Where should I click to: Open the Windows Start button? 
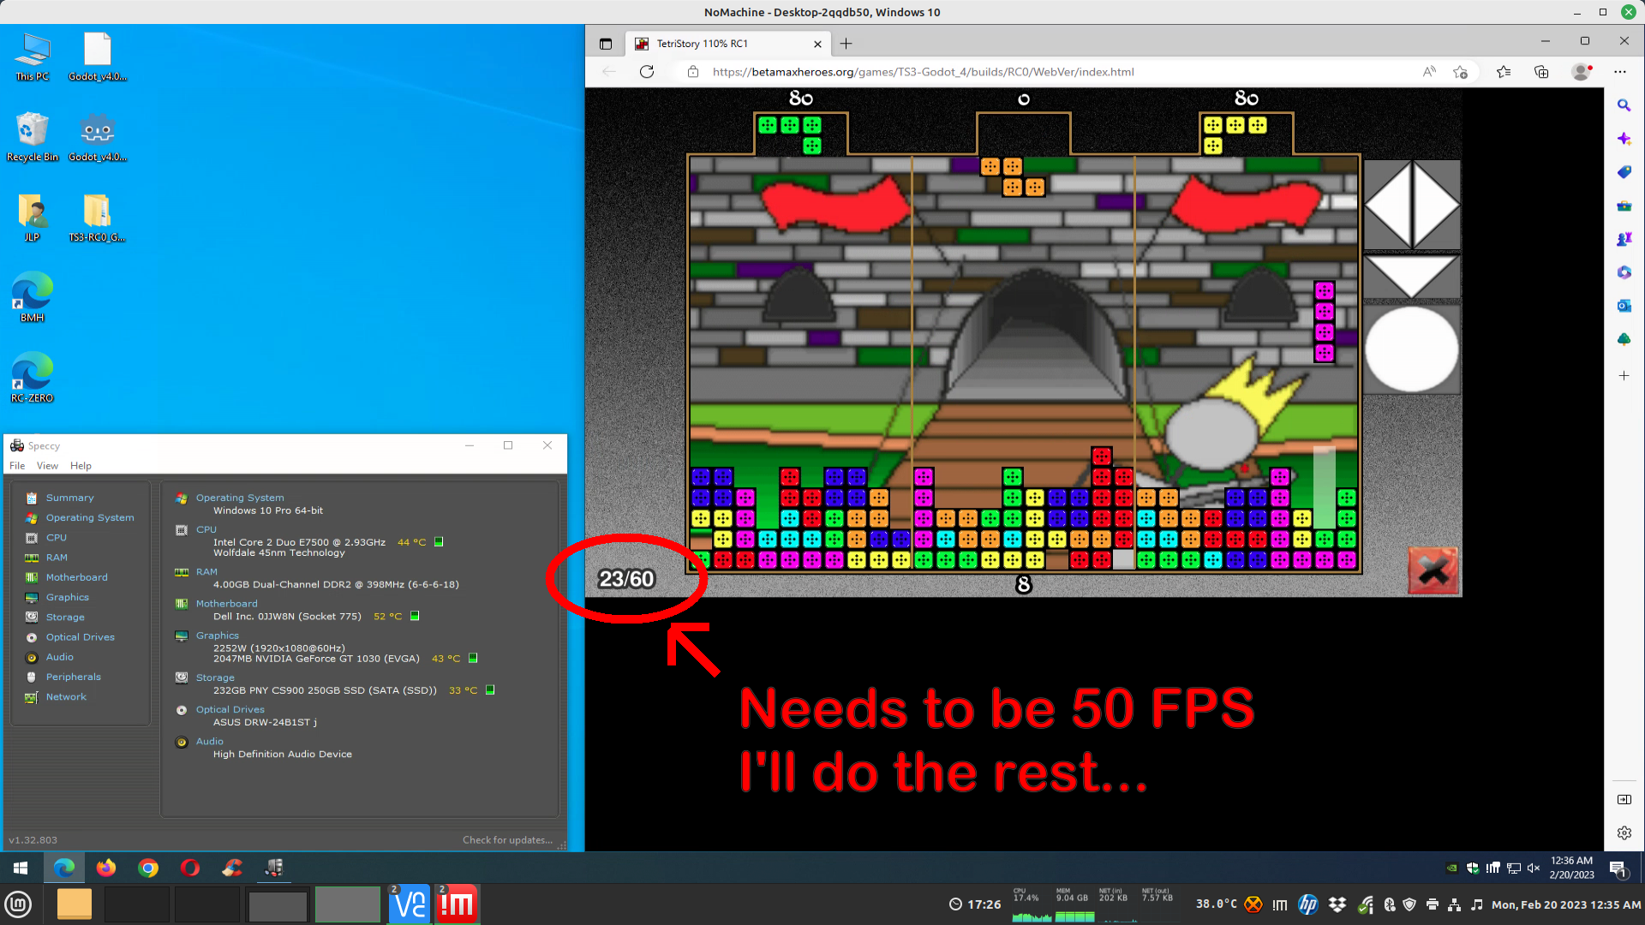[x=21, y=868]
